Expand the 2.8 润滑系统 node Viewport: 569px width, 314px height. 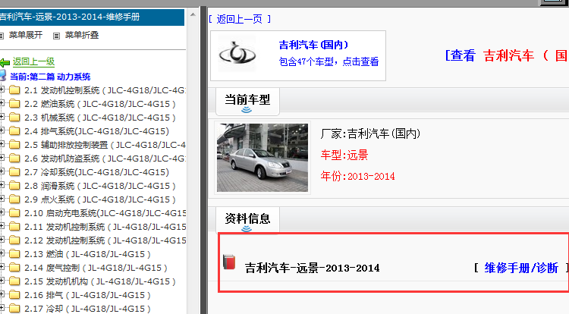(2, 185)
